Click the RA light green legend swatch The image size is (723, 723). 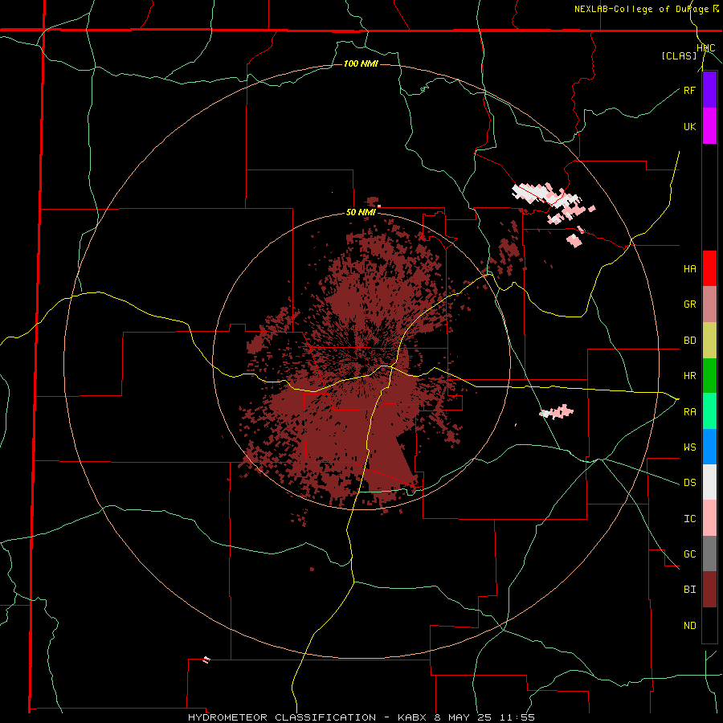[709, 411]
